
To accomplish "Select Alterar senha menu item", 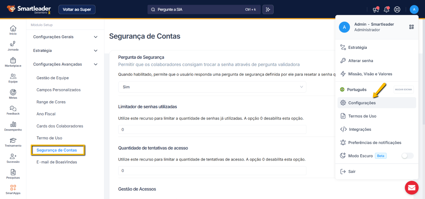I will [x=360, y=61].
